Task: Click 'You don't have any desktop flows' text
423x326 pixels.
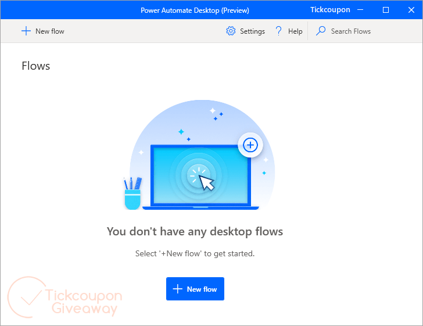Action: pyautogui.click(x=195, y=231)
